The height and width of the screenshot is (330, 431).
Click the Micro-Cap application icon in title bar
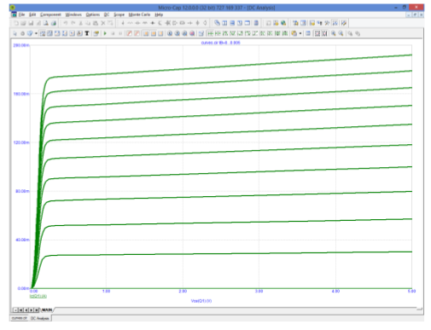13,8
